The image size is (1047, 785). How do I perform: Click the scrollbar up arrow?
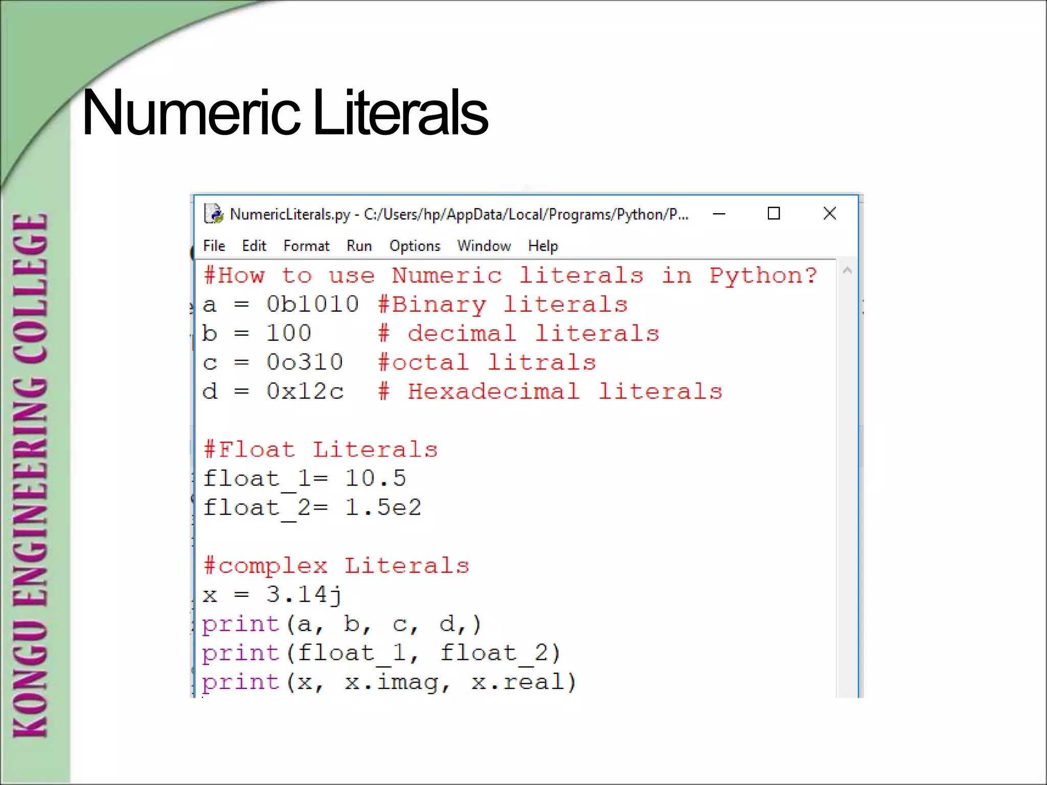847,270
